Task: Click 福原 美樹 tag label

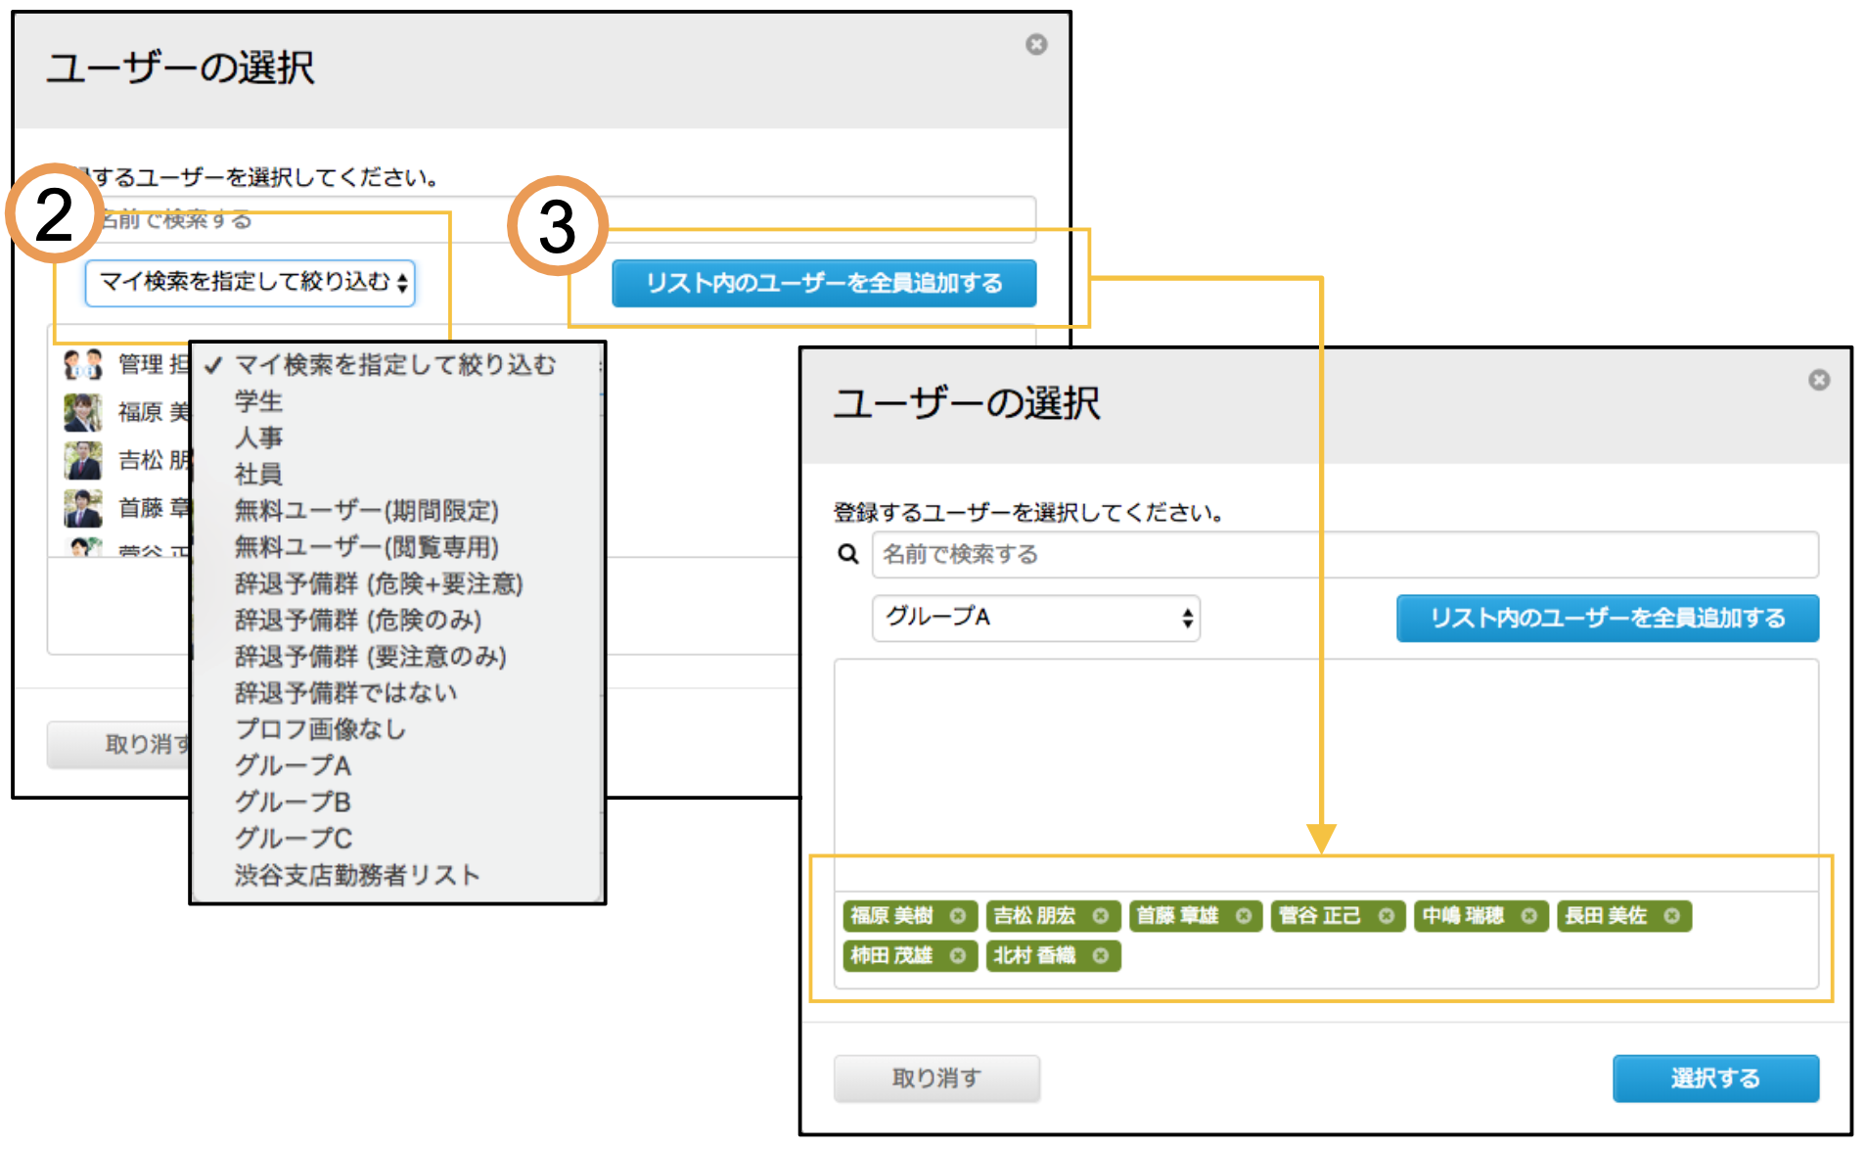Action: pyautogui.click(x=891, y=916)
